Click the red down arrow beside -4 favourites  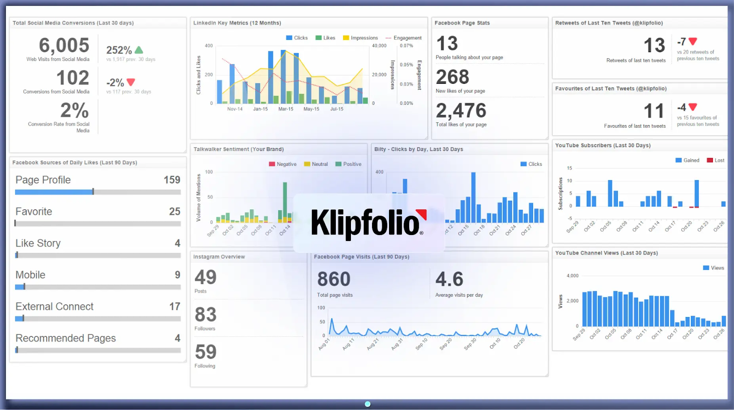(x=693, y=107)
